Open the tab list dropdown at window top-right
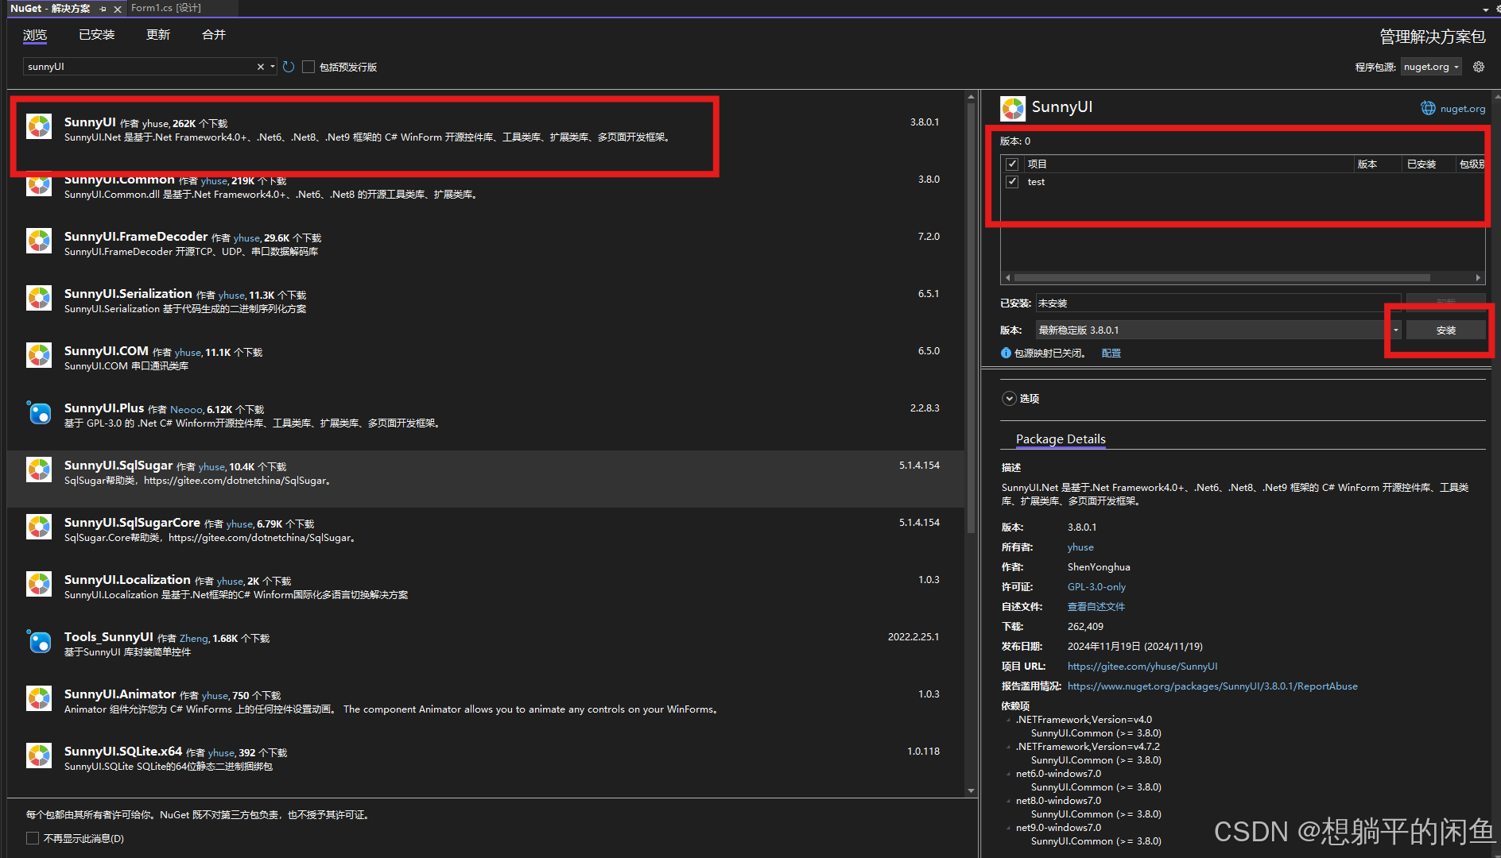The image size is (1501, 858). coord(1485,10)
